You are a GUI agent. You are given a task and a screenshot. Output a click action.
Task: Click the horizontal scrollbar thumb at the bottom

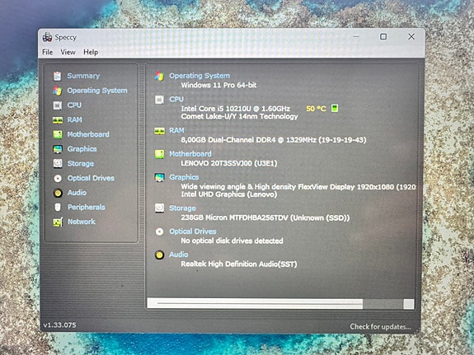click(255, 304)
